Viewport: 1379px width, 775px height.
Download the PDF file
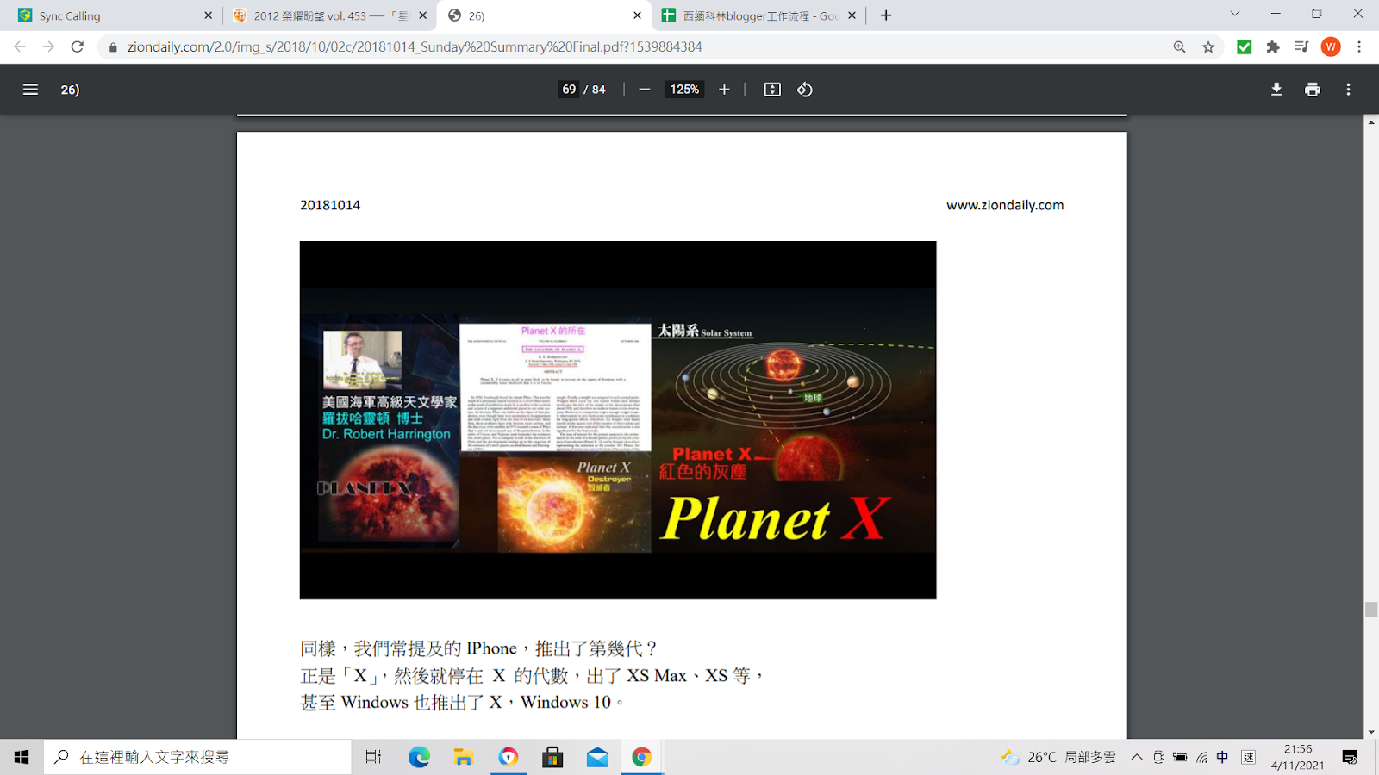tap(1276, 90)
